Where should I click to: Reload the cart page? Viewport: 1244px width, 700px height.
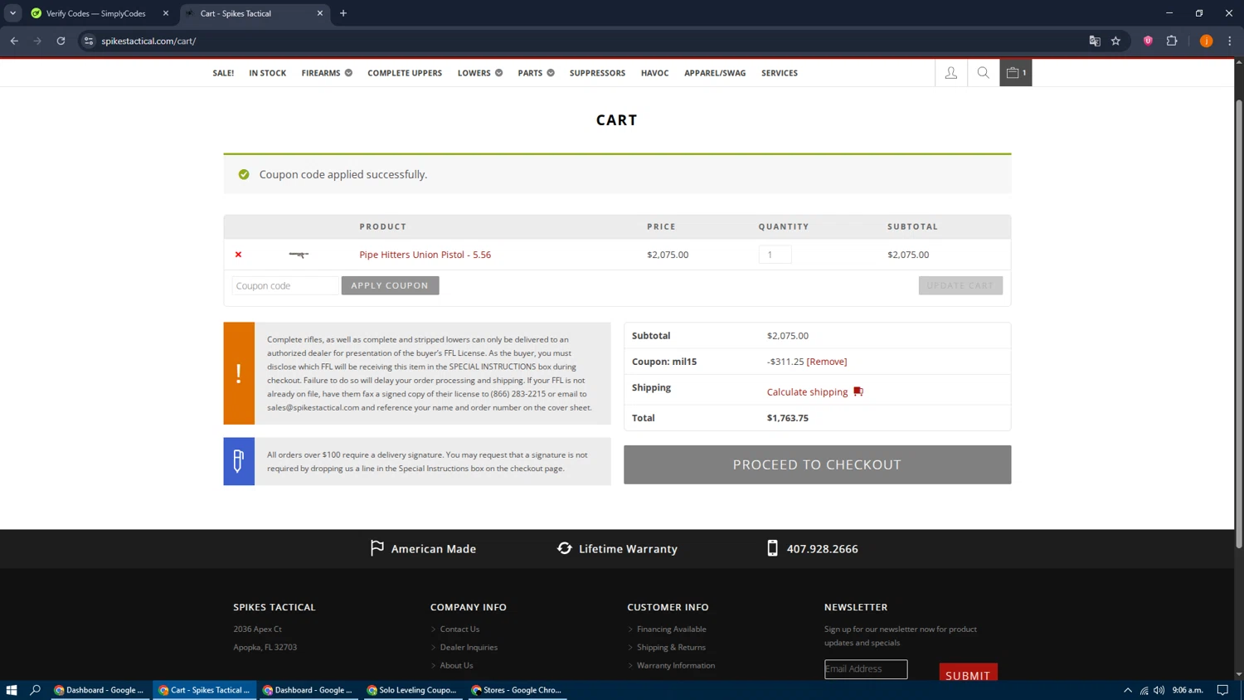point(61,41)
